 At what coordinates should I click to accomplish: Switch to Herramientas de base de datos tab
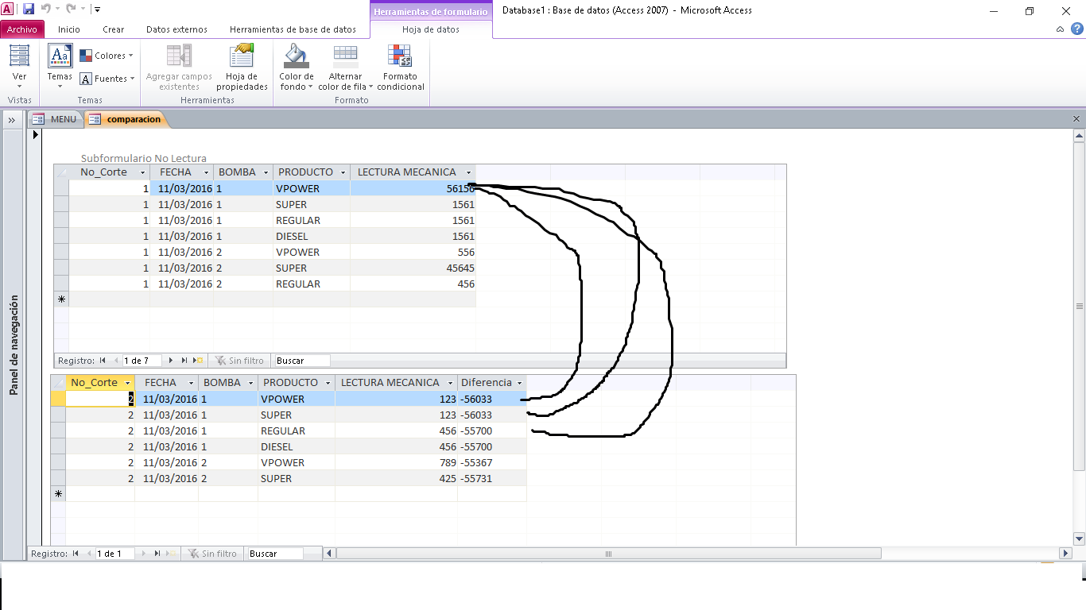coord(293,29)
